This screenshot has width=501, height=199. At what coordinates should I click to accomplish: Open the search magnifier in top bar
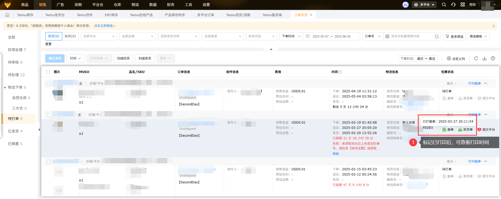pyautogui.click(x=444, y=5)
